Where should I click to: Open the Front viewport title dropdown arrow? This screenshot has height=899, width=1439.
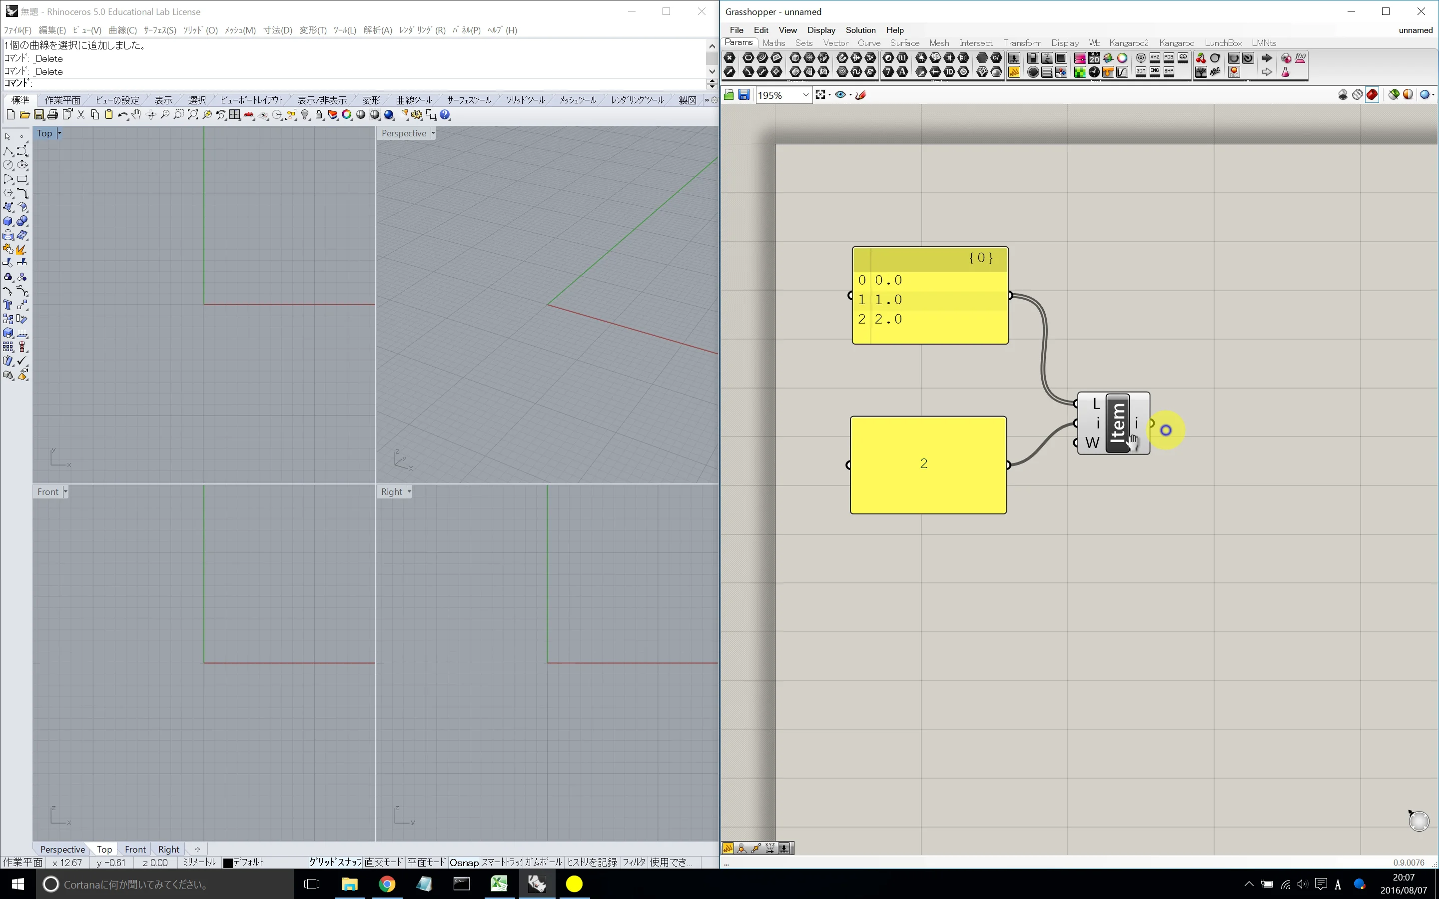[x=65, y=492]
